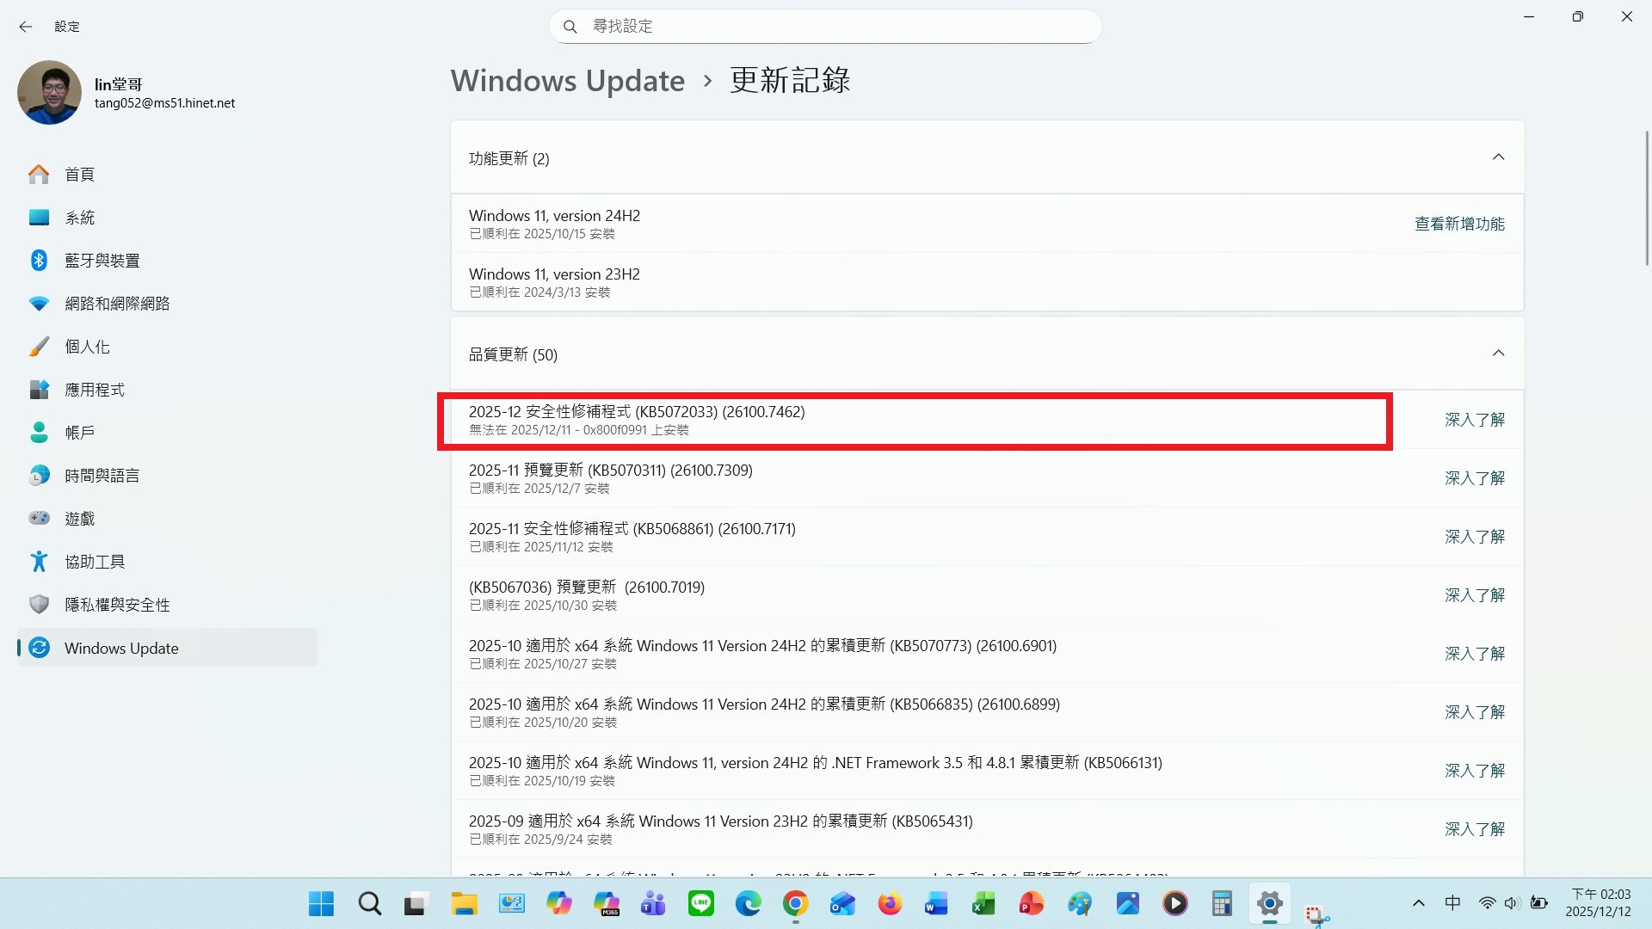Select 帳戶 in the settings sidebar
Image resolution: width=1652 pixels, height=929 pixels.
pos(81,432)
